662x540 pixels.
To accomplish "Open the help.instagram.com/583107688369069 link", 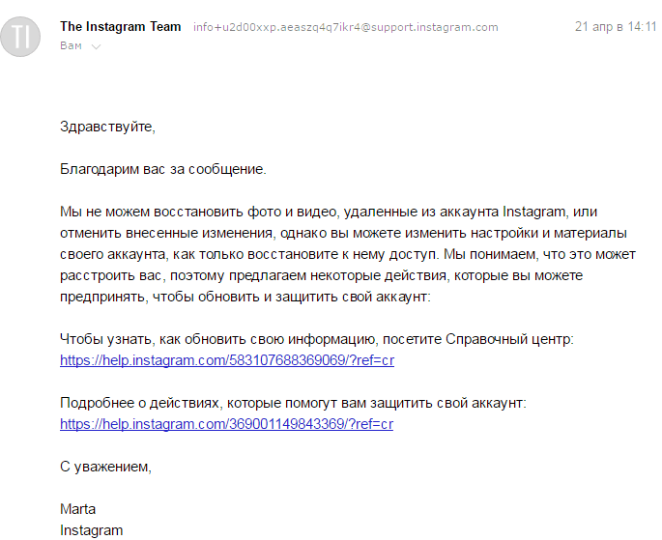I will click(x=227, y=360).
